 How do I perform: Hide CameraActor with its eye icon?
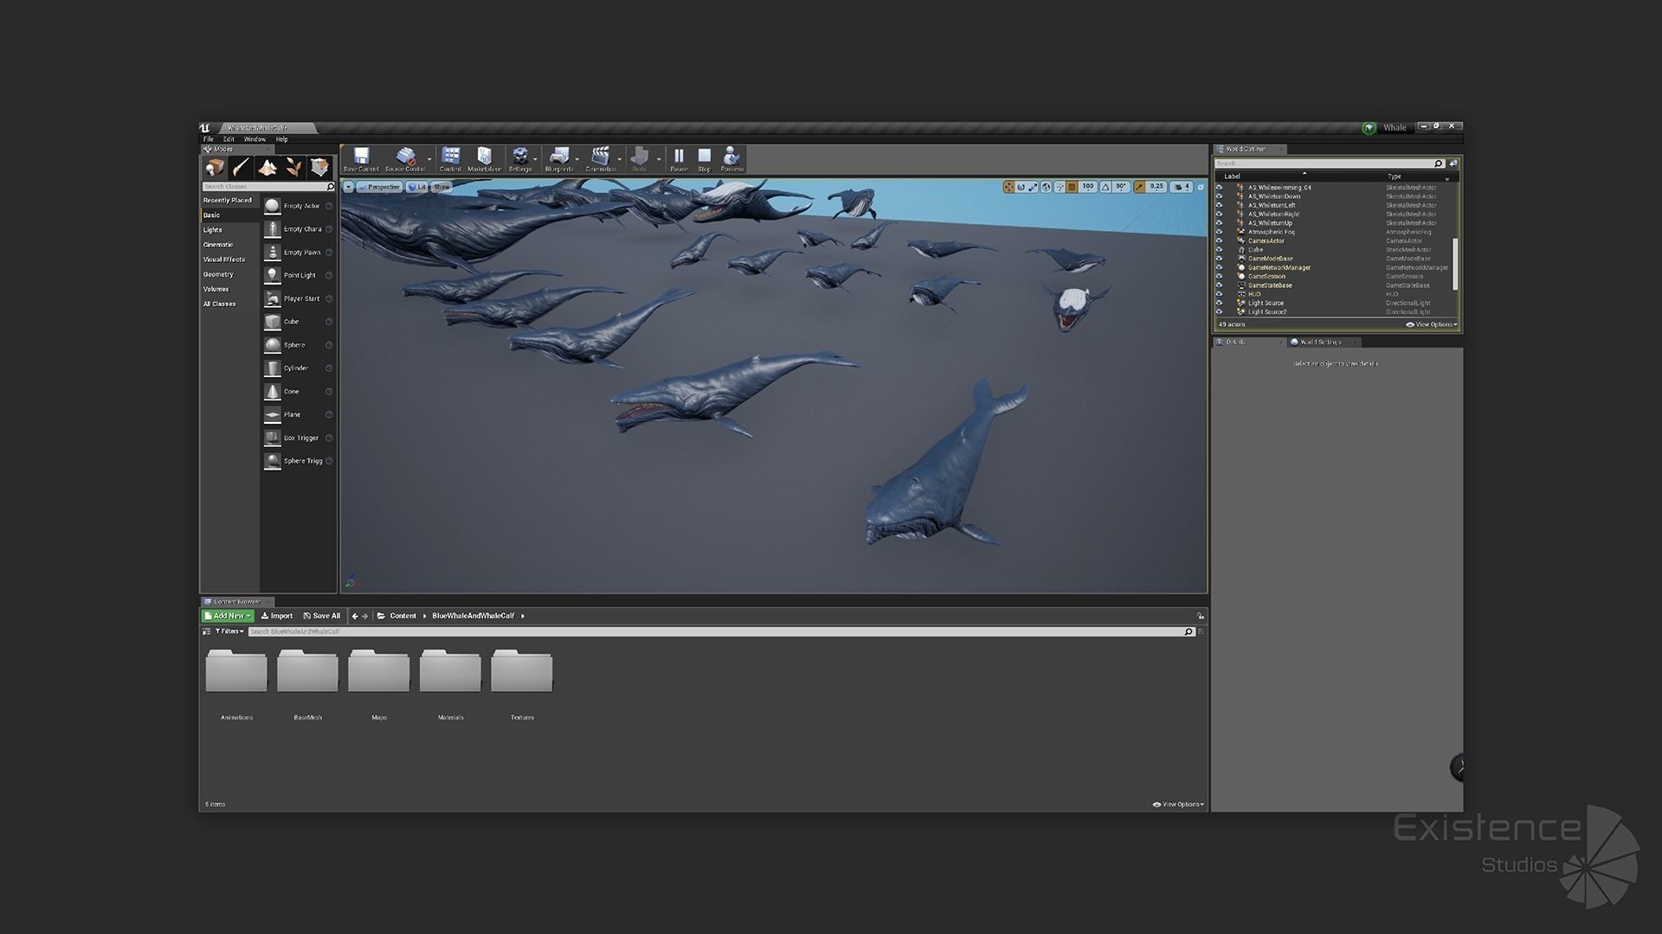click(1220, 240)
